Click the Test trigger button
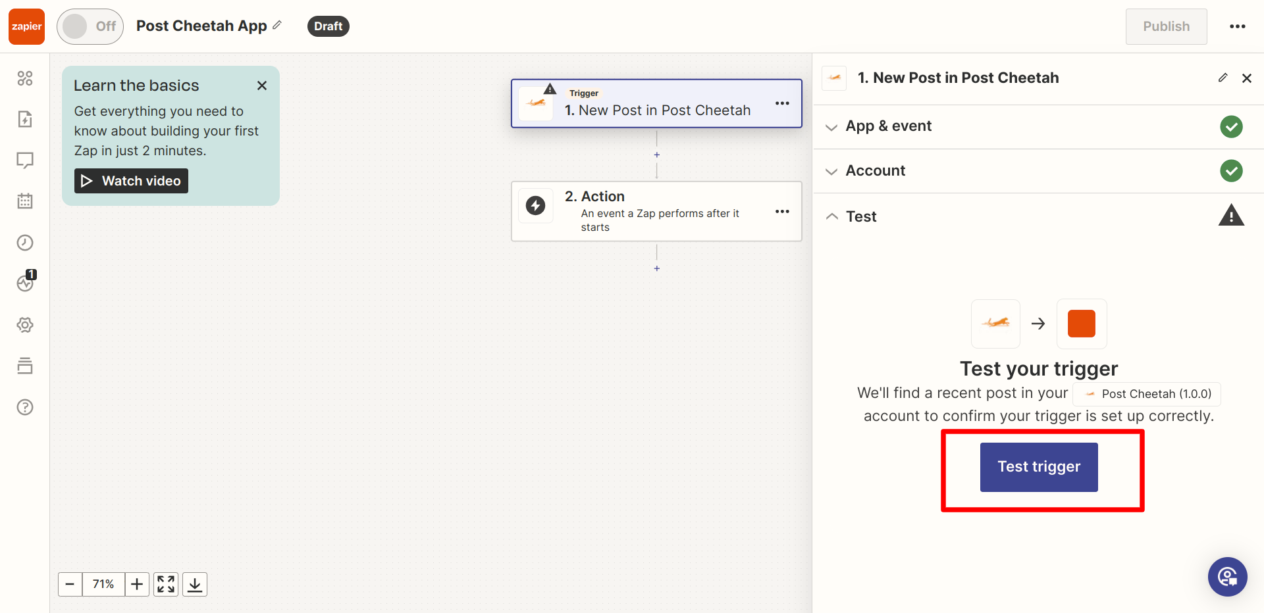The image size is (1264, 613). pos(1039,467)
